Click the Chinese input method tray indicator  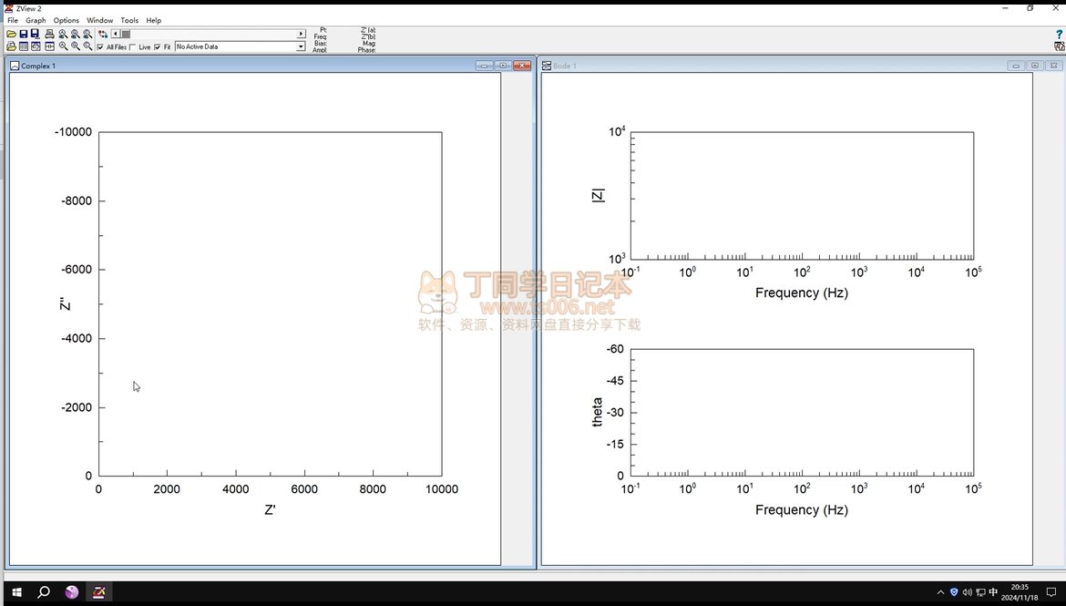click(993, 592)
